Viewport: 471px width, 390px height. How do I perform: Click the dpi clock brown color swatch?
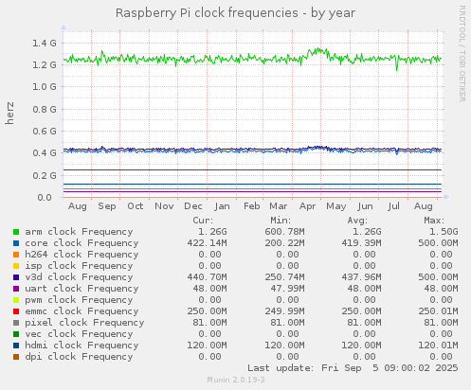click(x=16, y=357)
